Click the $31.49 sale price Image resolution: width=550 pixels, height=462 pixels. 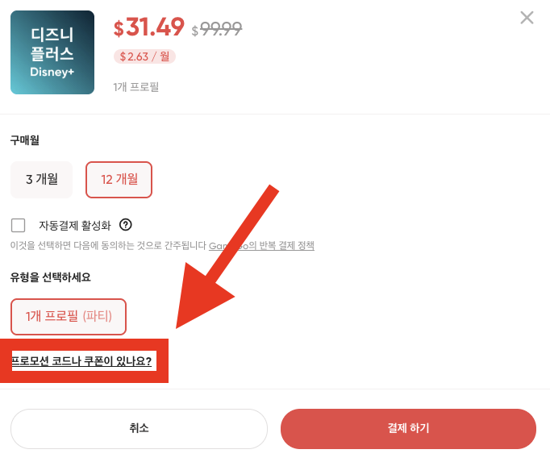[150, 28]
